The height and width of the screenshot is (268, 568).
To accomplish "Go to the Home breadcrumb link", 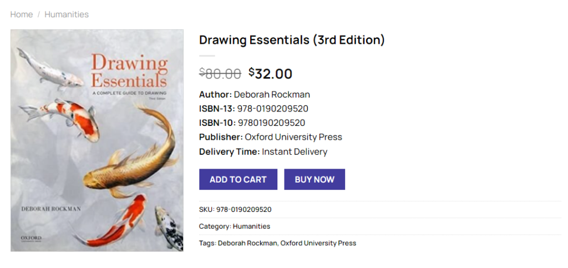I will (21, 14).
